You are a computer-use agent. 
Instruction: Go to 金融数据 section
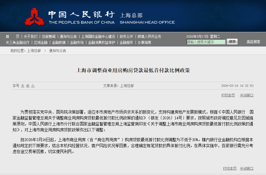[59, 42]
